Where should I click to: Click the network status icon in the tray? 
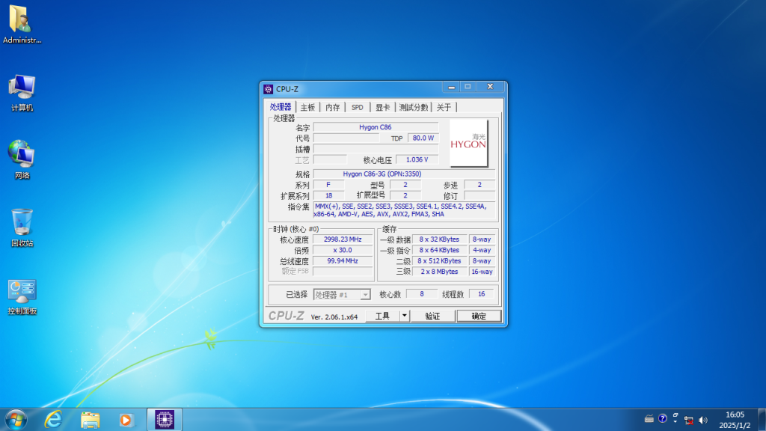[689, 420]
